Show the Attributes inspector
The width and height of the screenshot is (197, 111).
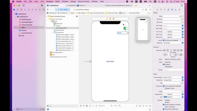point(172,10)
